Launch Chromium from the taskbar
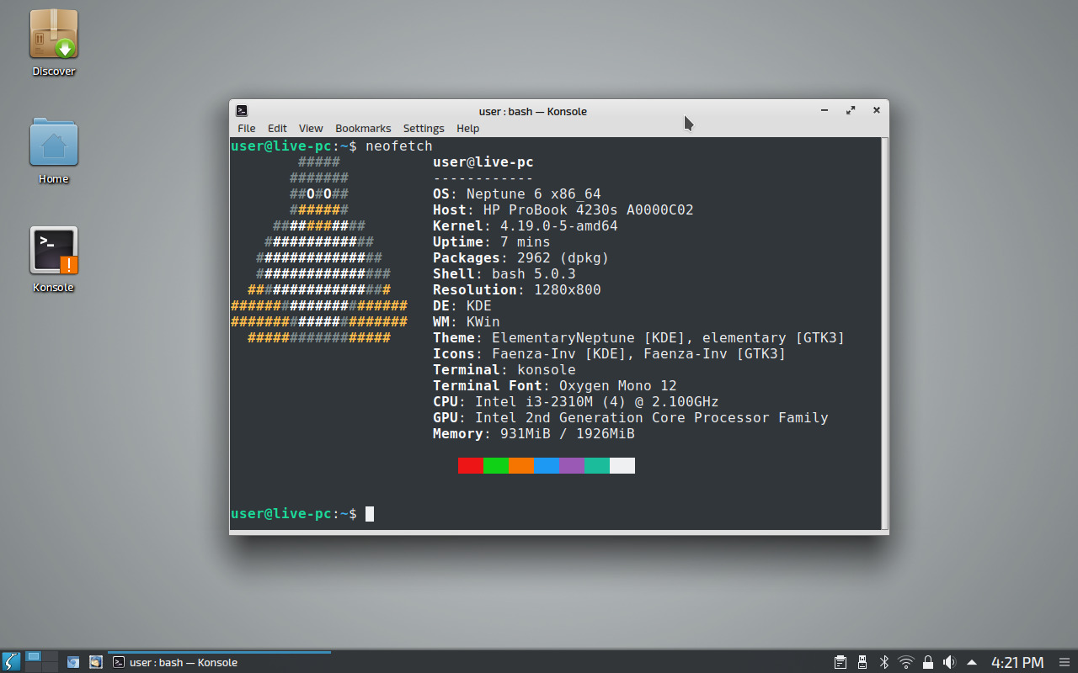 pyautogui.click(x=73, y=662)
